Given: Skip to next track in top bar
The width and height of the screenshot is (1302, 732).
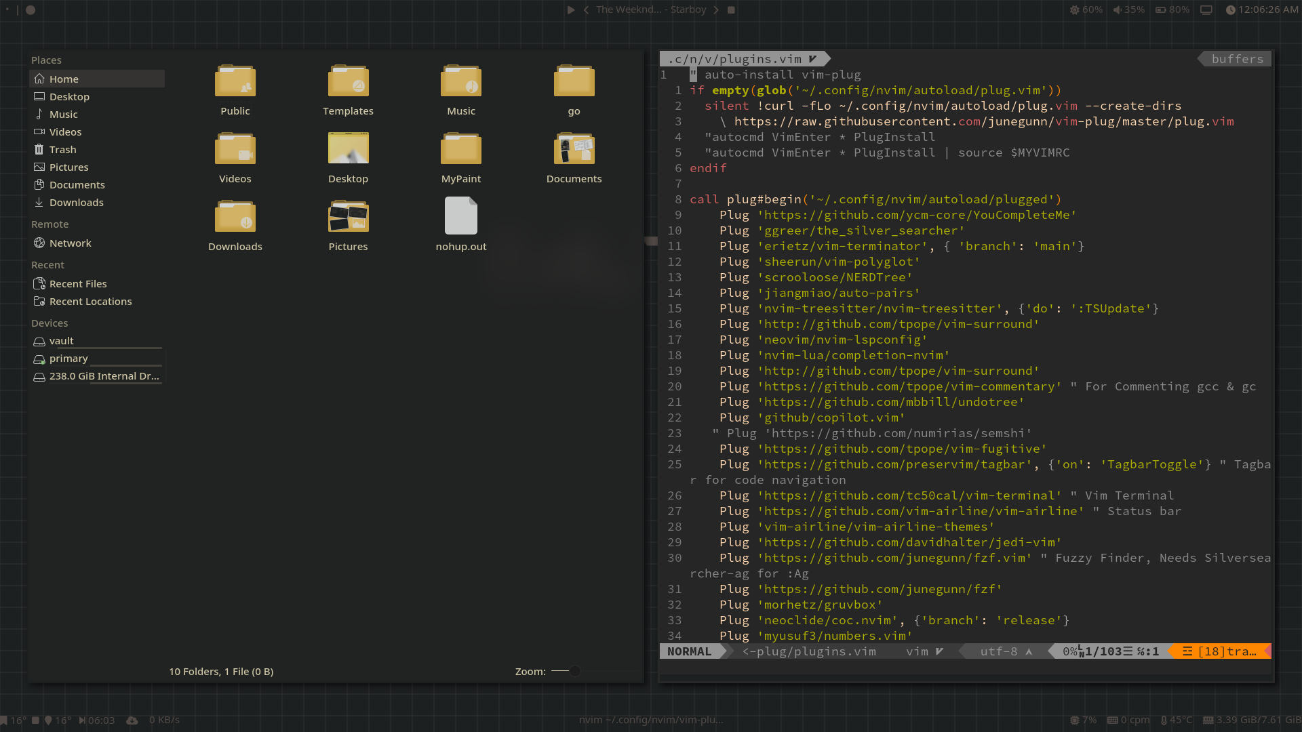Looking at the screenshot, I should pos(715,10).
